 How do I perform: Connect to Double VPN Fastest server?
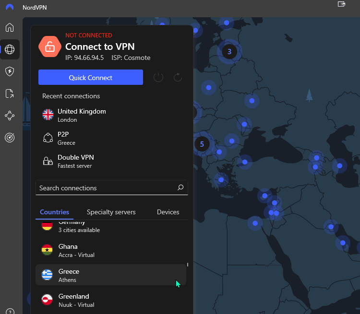(x=111, y=161)
